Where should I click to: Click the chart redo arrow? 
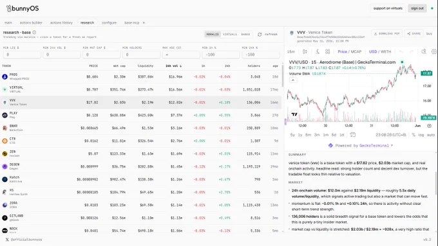point(411,51)
